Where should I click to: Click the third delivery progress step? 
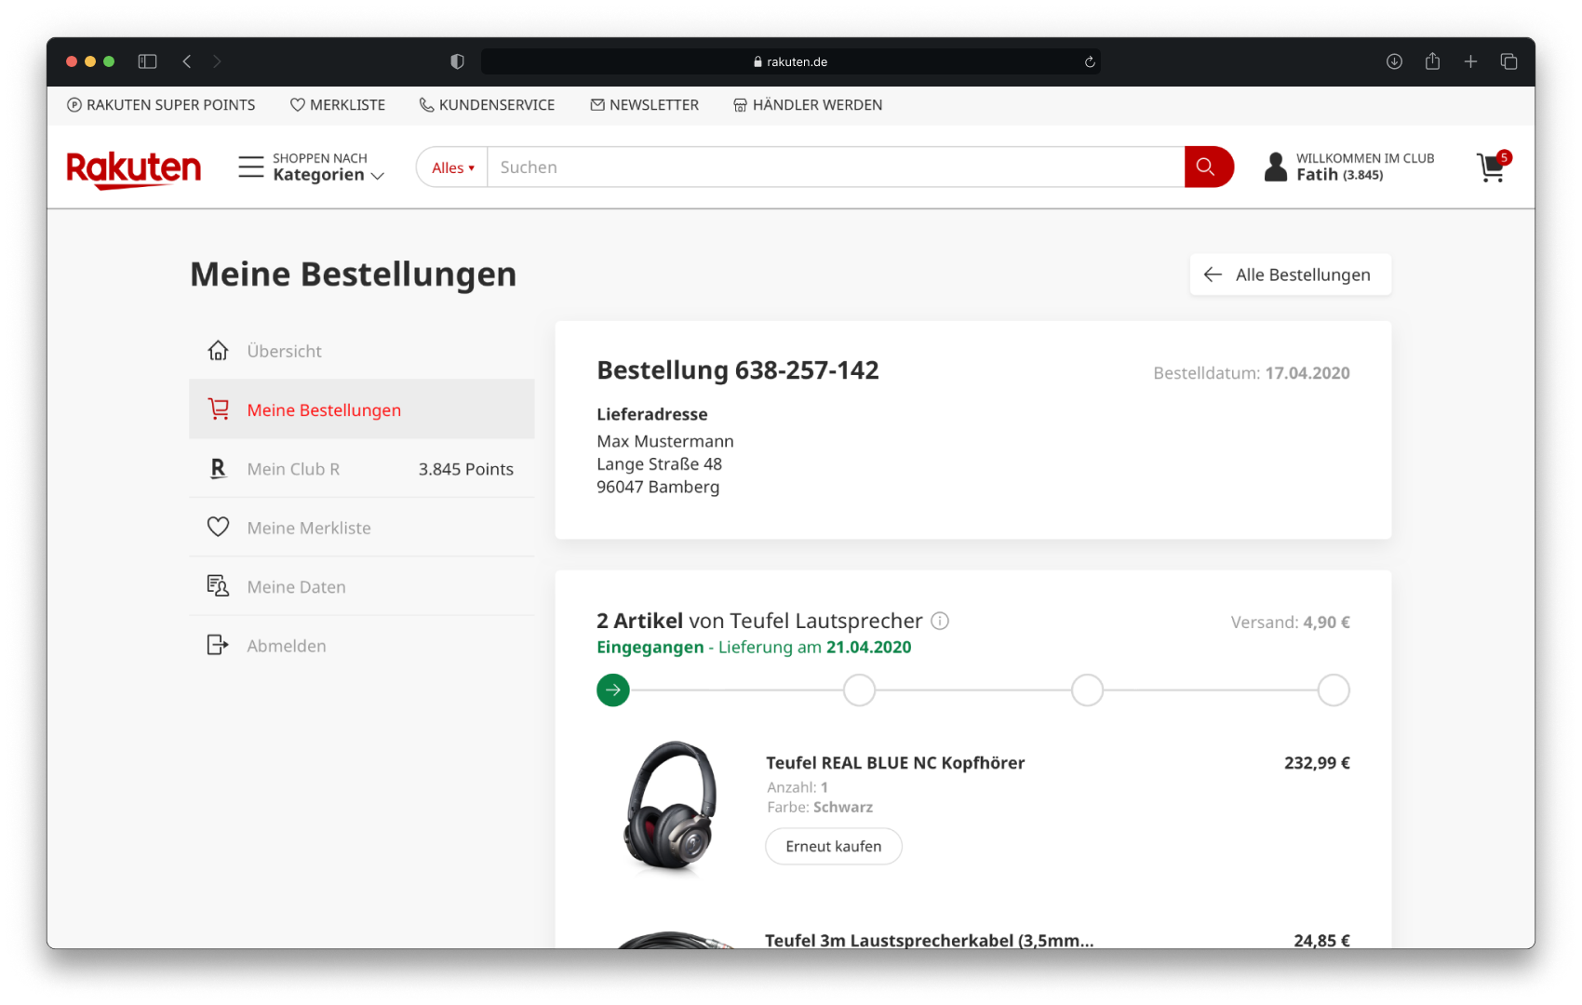(x=1087, y=690)
